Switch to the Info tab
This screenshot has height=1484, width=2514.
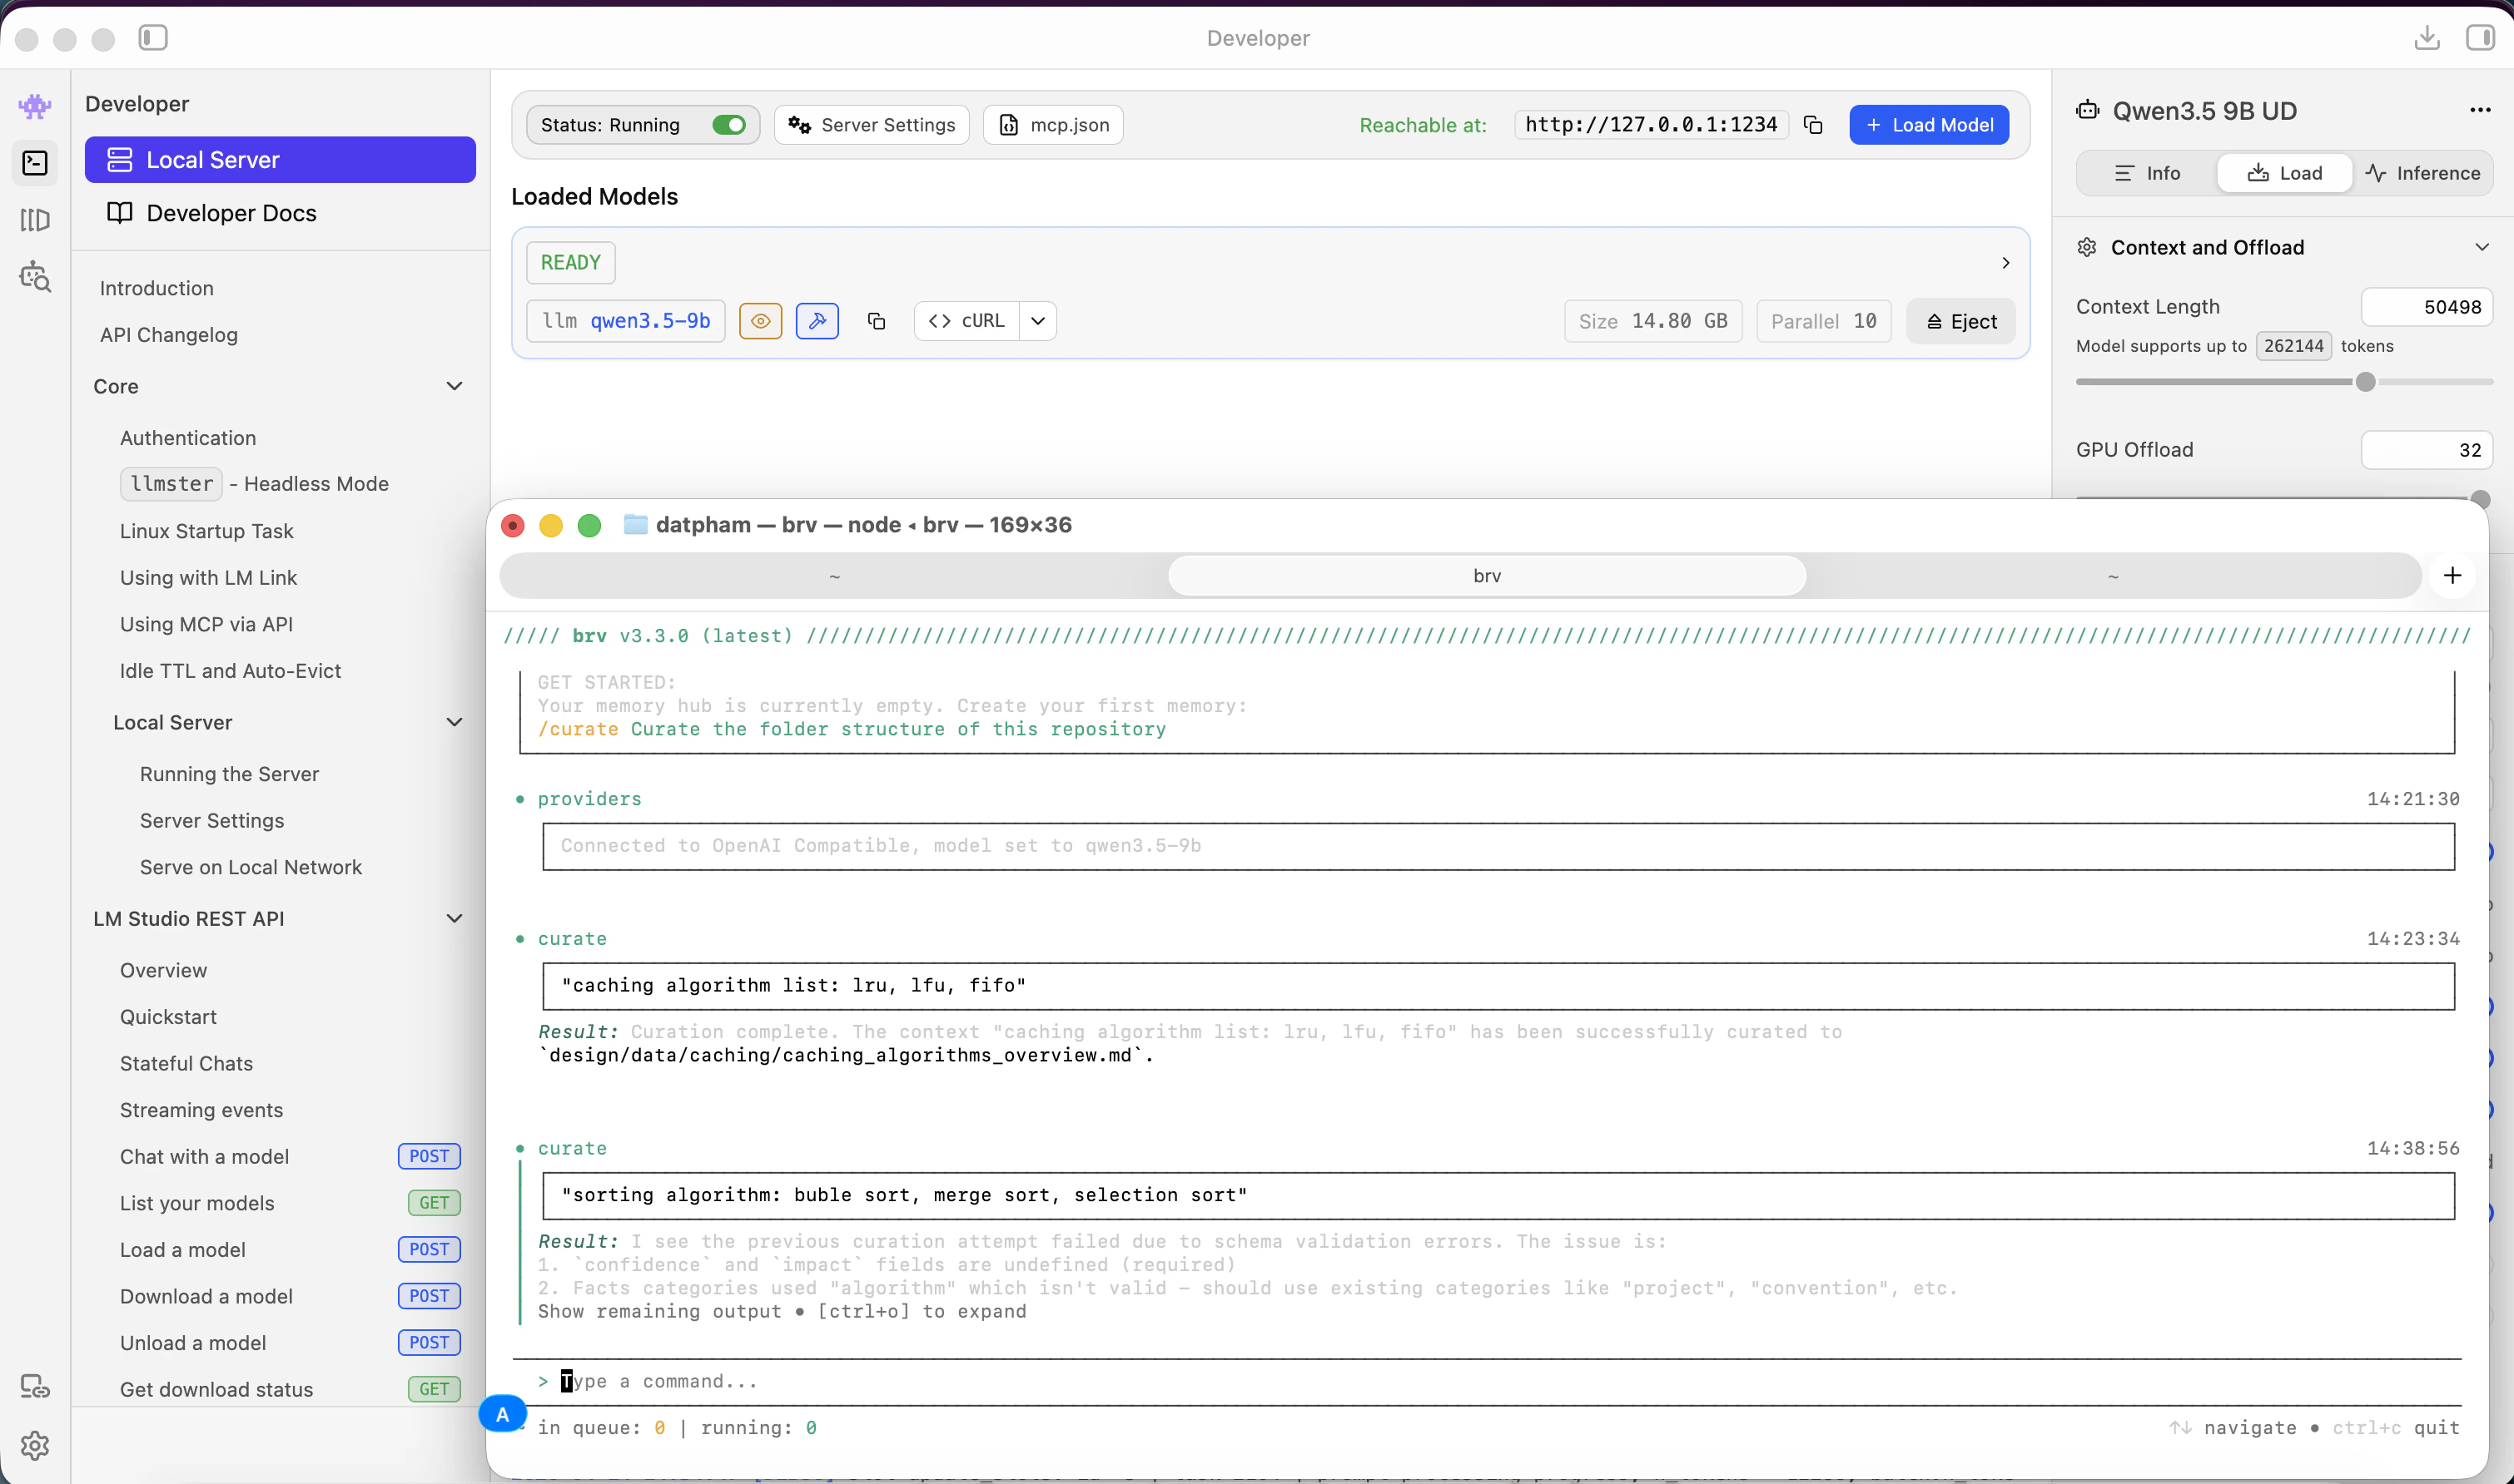(2147, 173)
